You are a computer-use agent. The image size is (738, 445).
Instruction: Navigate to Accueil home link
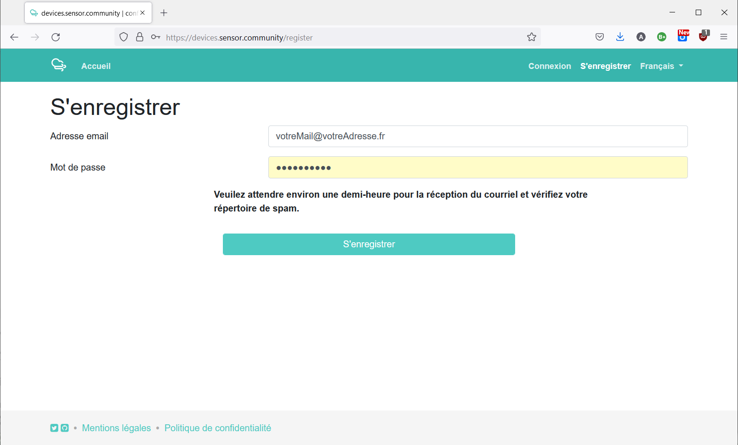pyautogui.click(x=96, y=66)
